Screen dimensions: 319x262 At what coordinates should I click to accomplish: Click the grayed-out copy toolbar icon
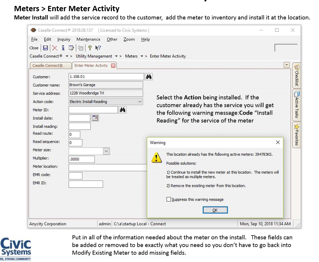pyautogui.click(x=81, y=48)
